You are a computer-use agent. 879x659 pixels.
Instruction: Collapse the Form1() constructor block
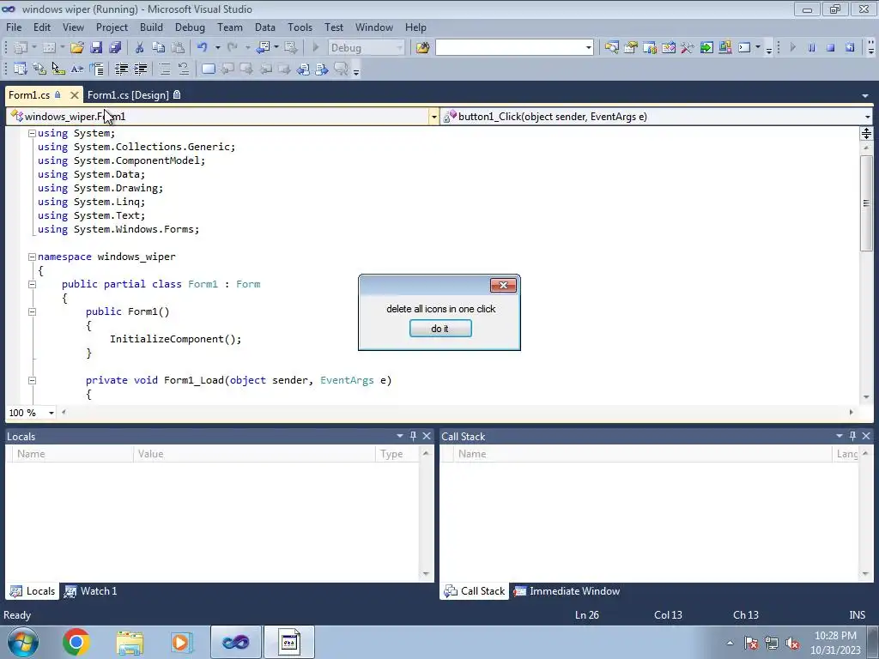click(x=32, y=311)
